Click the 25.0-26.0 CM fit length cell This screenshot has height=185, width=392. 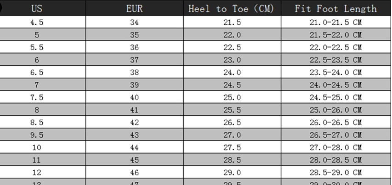[335, 110]
